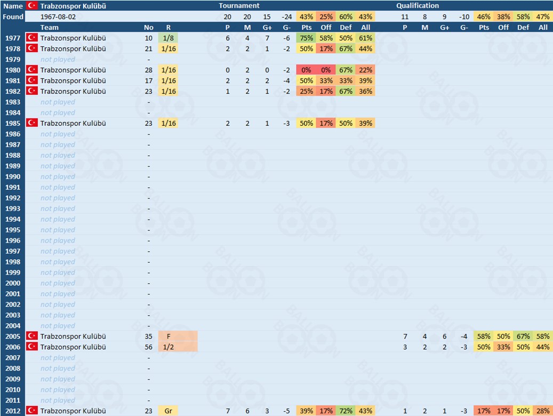Click the Team column header
This screenshot has width=553, height=416.
[50, 27]
